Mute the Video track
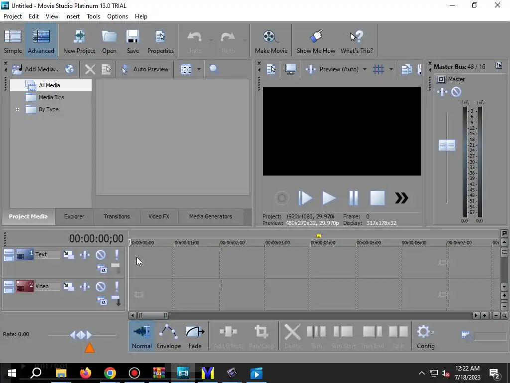Viewport: 510px width, 383px height. pyautogui.click(x=101, y=287)
